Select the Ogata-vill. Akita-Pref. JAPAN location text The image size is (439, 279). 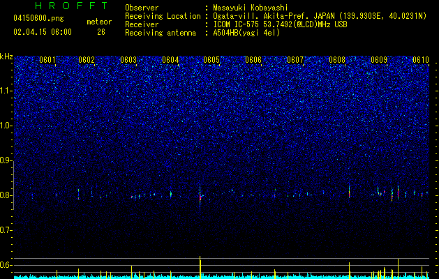320,16
